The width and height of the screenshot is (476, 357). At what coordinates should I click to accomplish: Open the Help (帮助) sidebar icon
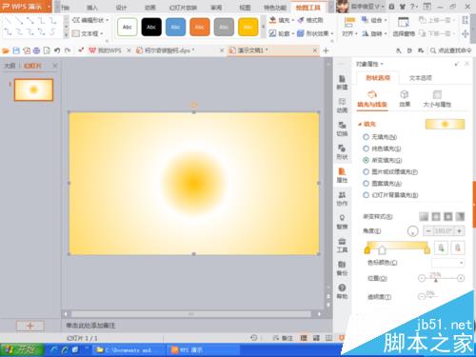click(x=342, y=291)
